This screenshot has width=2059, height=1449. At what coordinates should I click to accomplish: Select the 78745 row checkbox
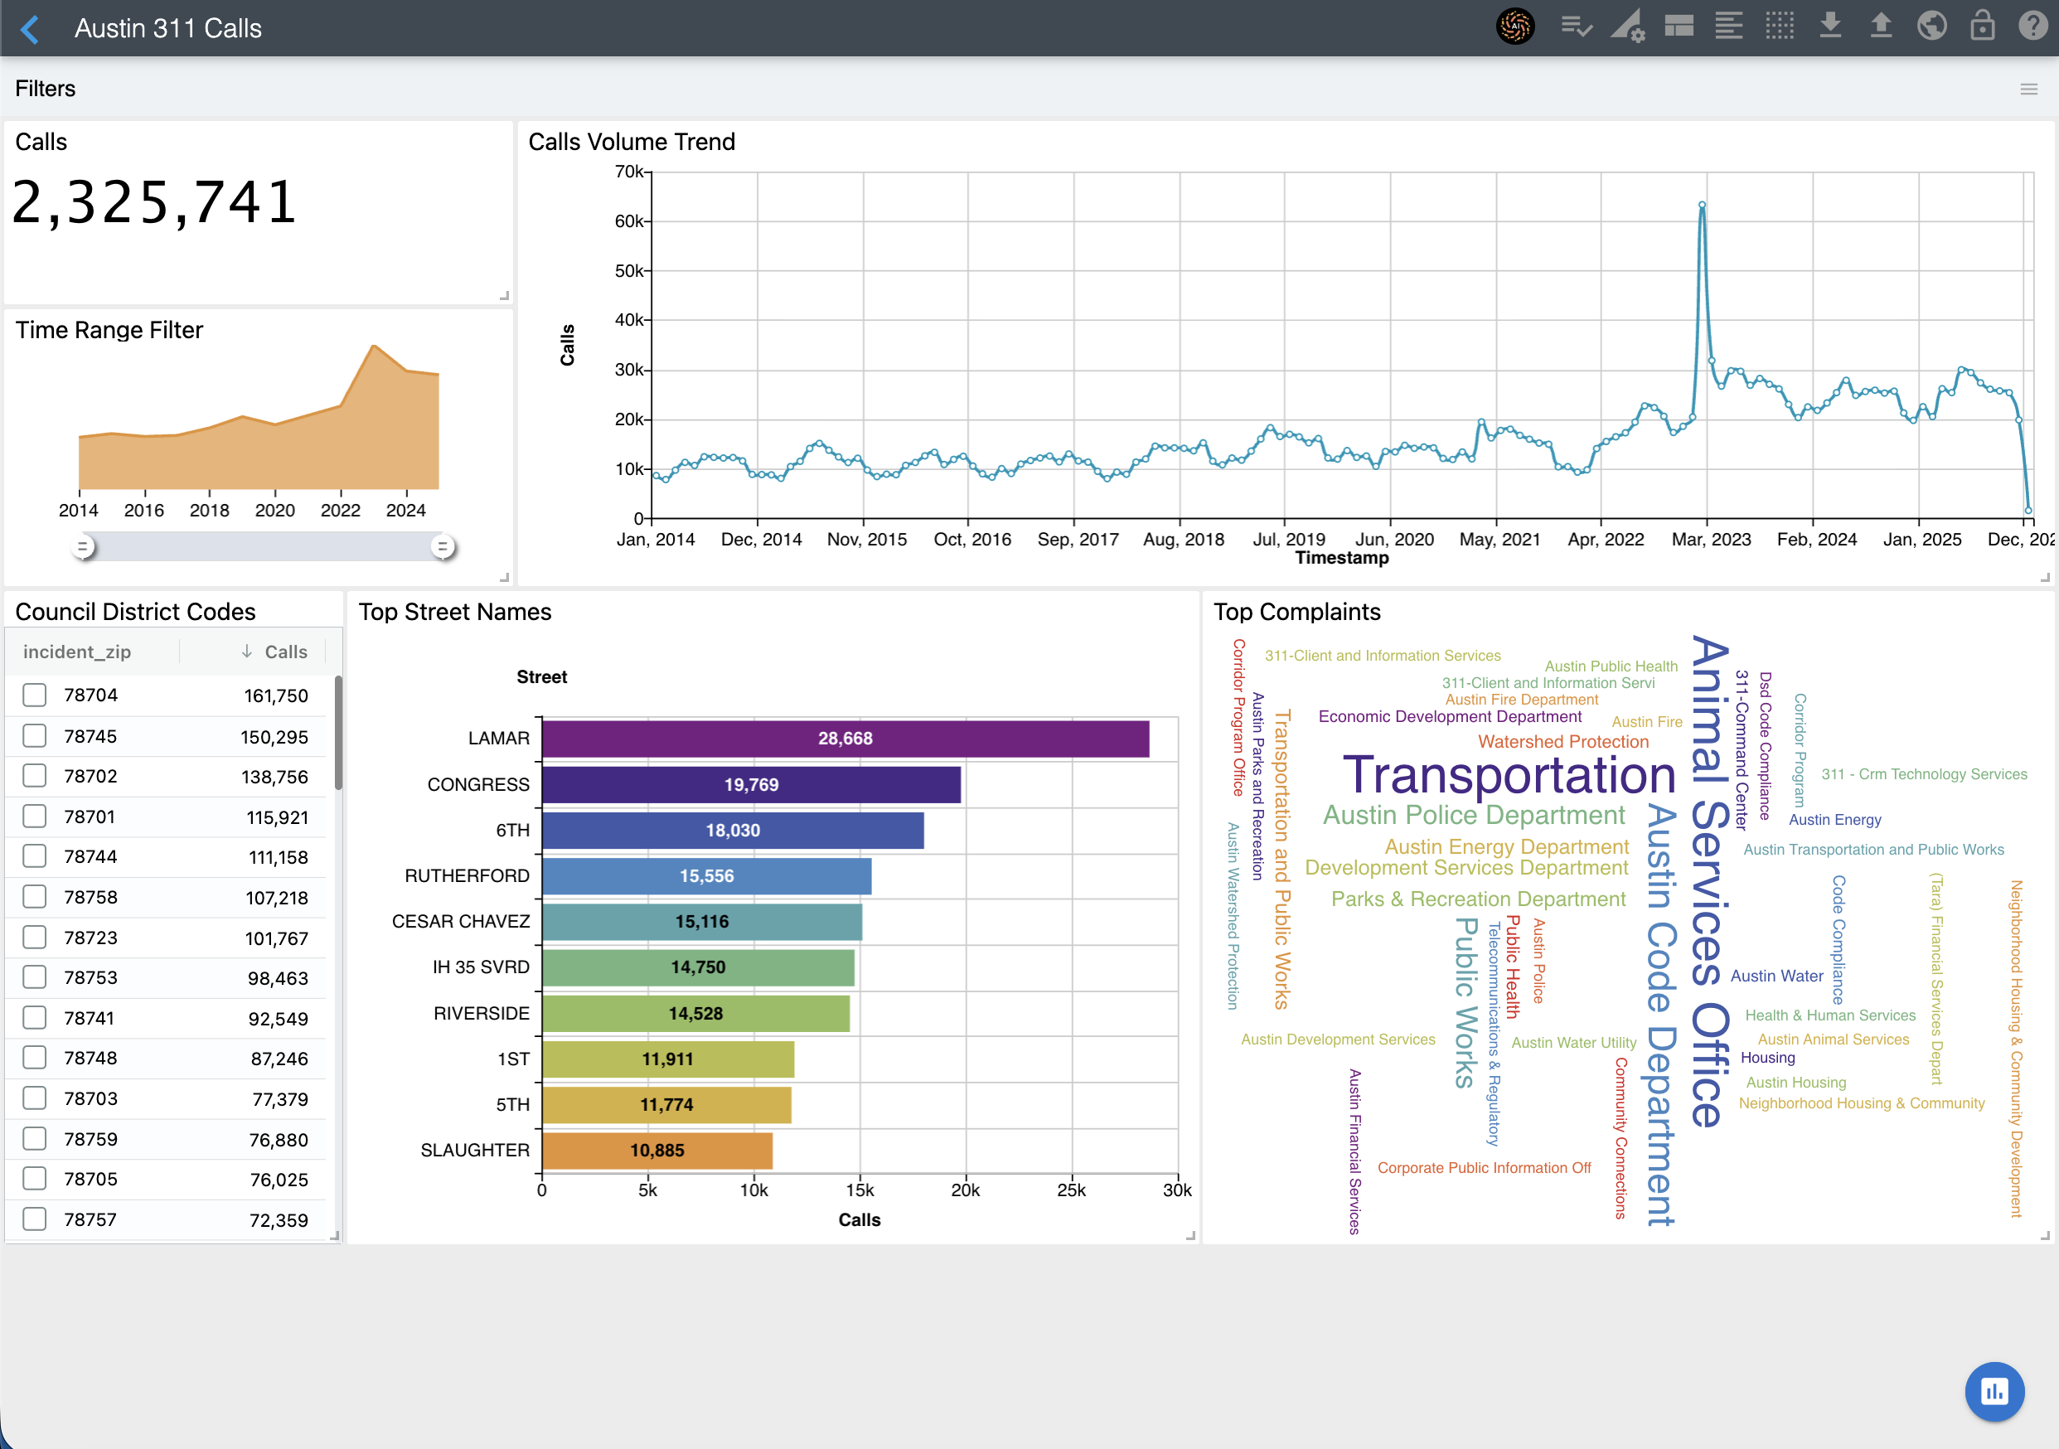click(35, 736)
